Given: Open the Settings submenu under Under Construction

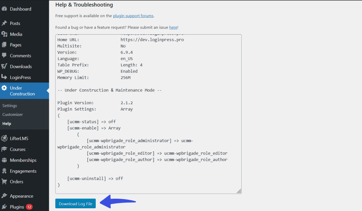Looking at the screenshot, I should tap(9, 105).
